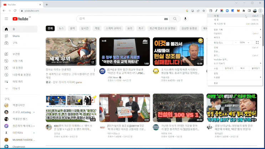Select 종료 in the Chrome menu
Viewport: 265px width, 149px height.
click(x=235, y=83)
